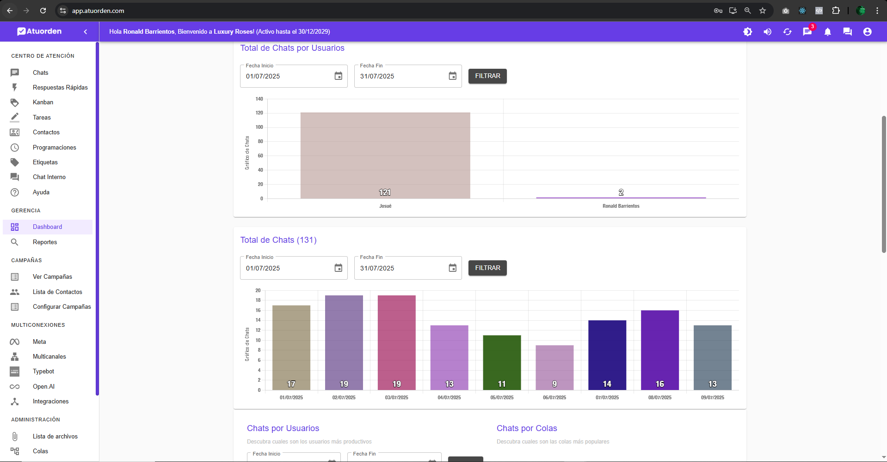Click FILTRAR button for Total de Chats por Usuarios
887x462 pixels.
tap(487, 76)
